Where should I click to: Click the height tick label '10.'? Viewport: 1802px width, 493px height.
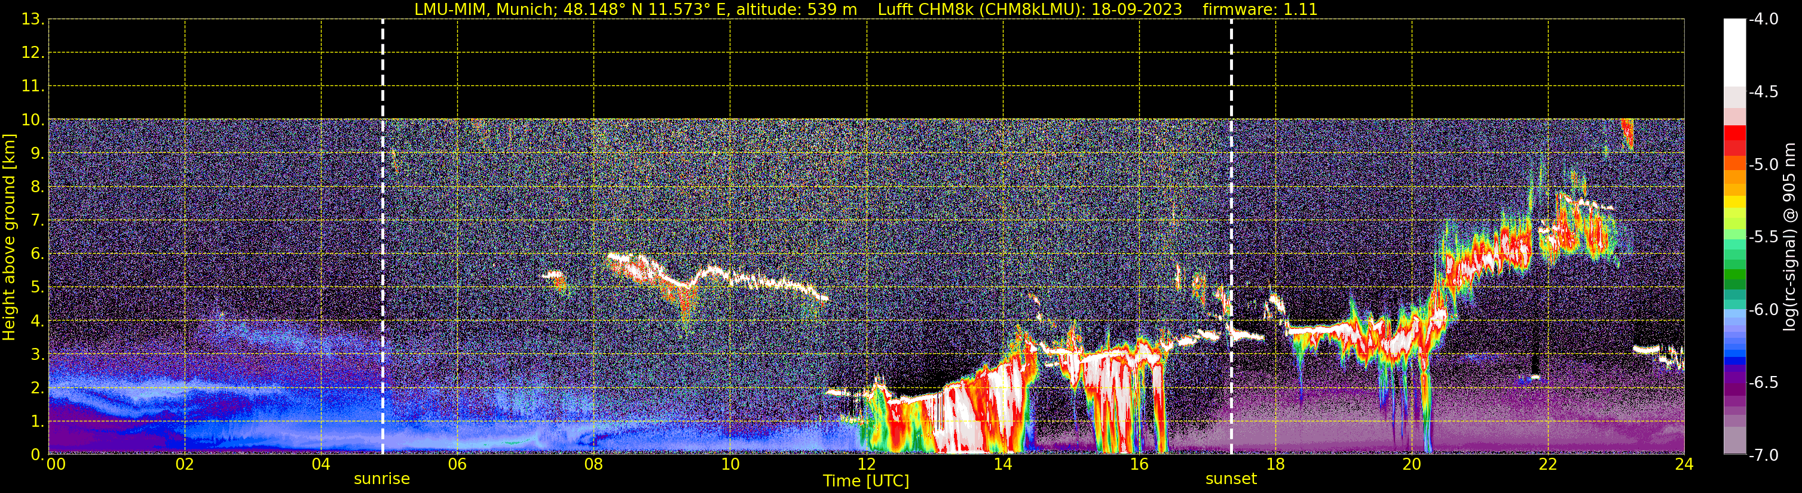point(33,120)
